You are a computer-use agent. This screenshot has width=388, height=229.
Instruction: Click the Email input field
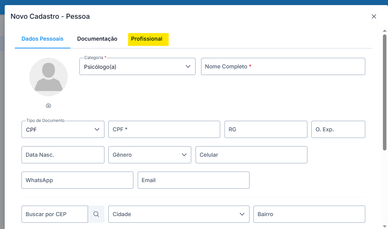pos(193,180)
